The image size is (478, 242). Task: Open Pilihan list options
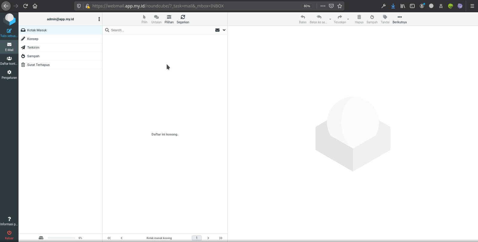(x=169, y=19)
